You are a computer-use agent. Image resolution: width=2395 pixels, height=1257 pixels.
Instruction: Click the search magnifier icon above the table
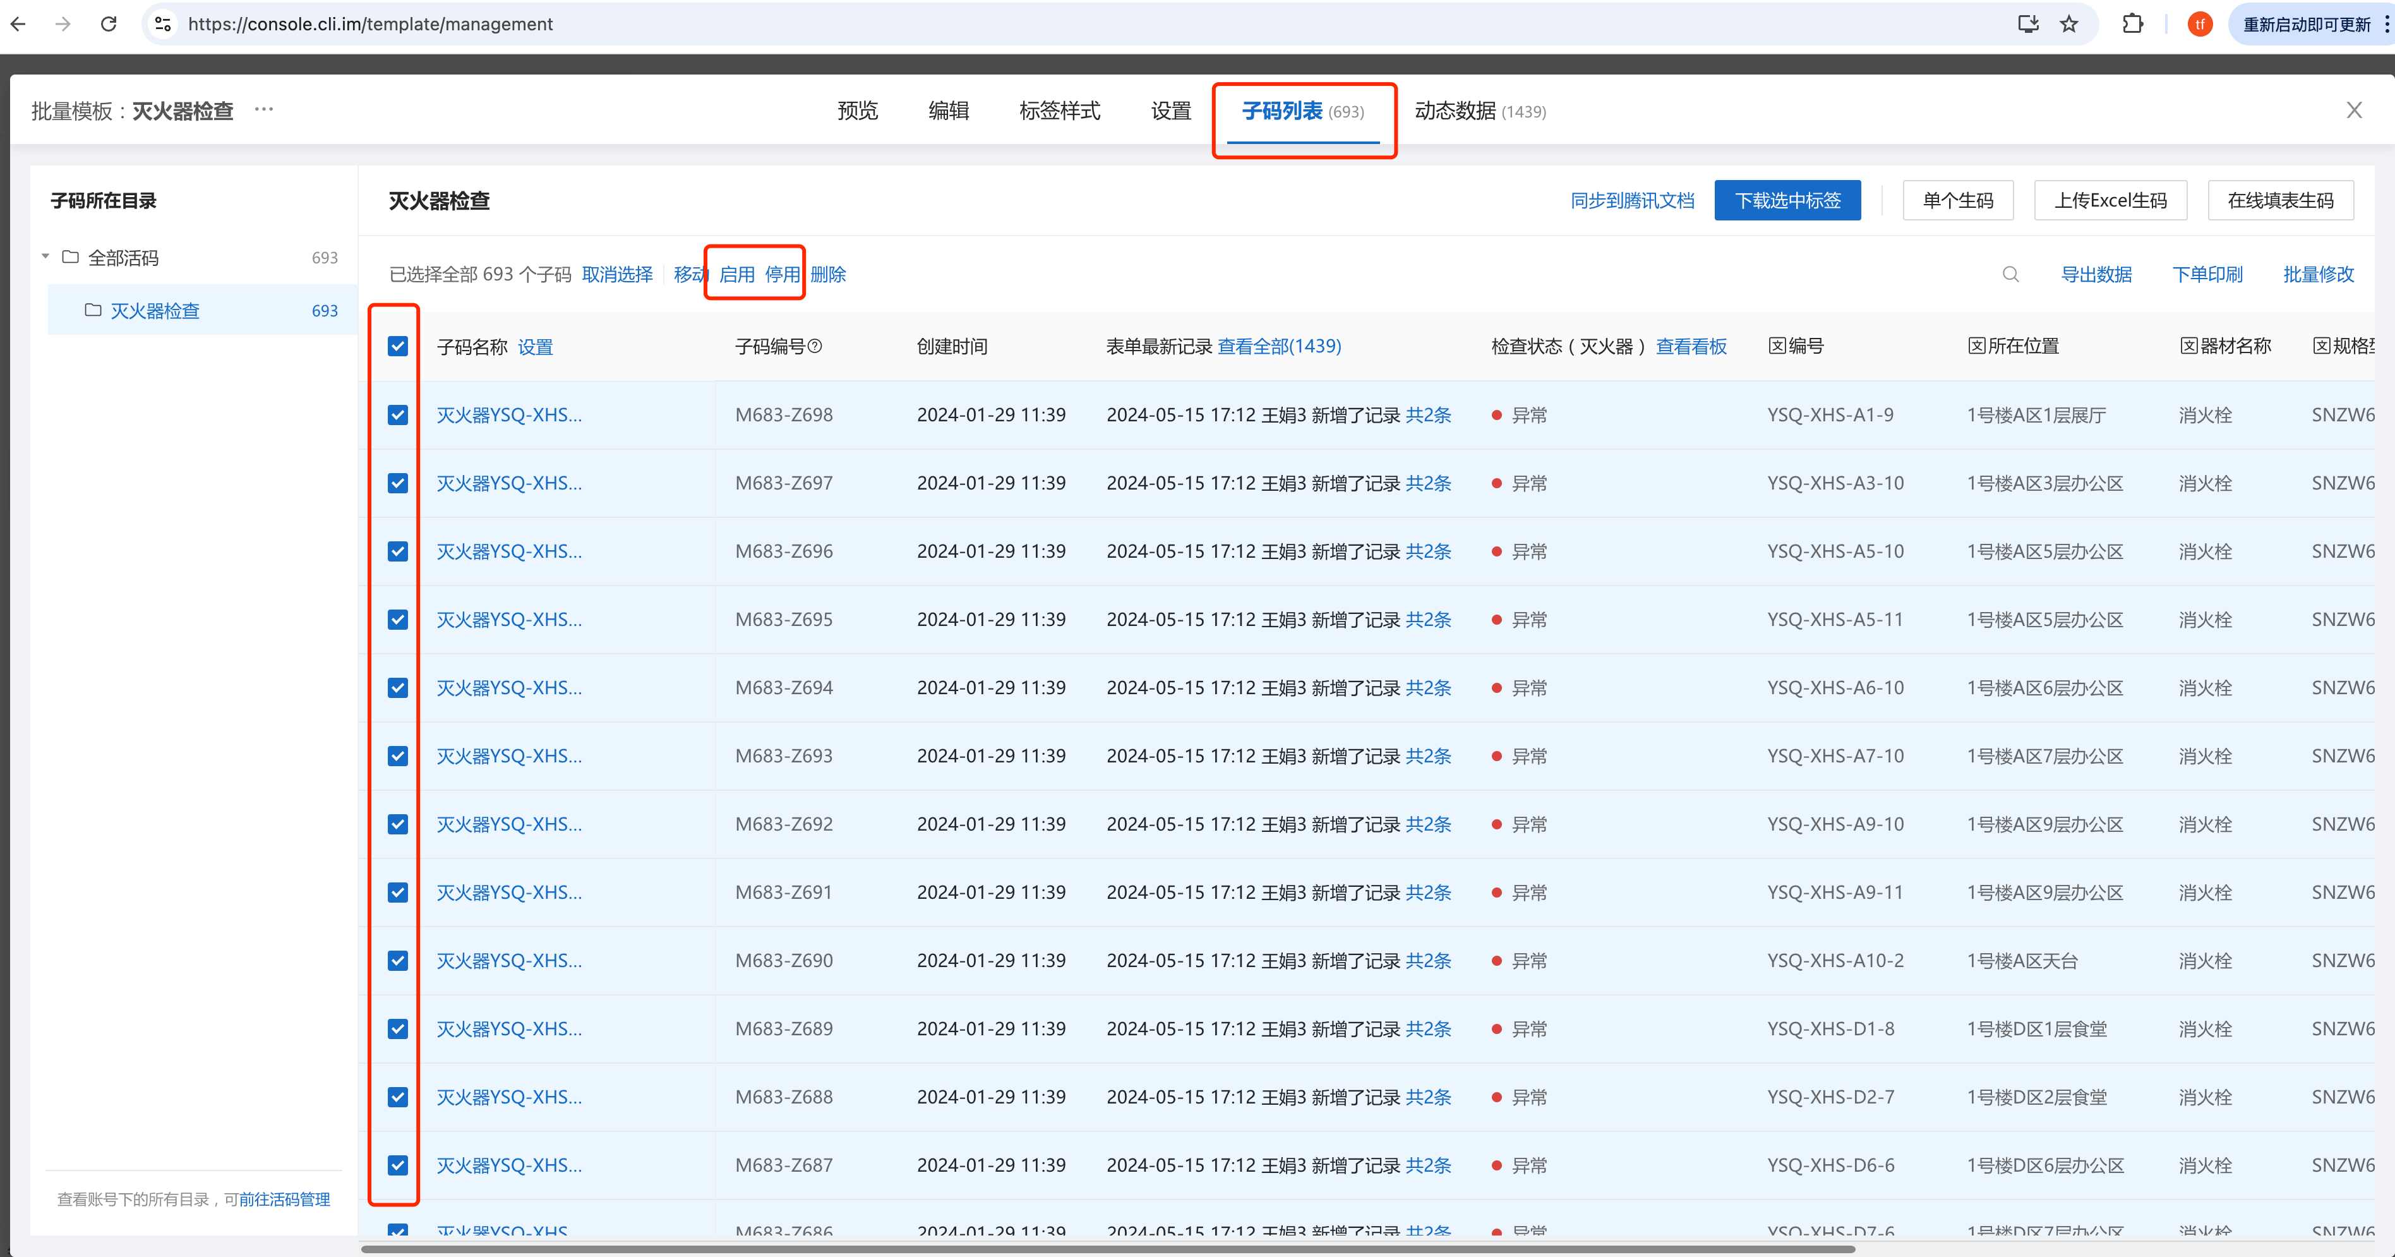[2010, 274]
